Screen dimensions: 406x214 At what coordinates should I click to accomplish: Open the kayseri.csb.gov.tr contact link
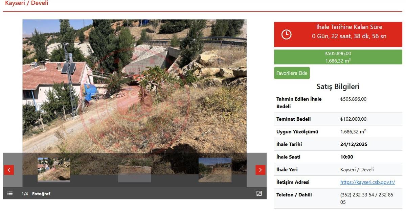tap(367, 182)
